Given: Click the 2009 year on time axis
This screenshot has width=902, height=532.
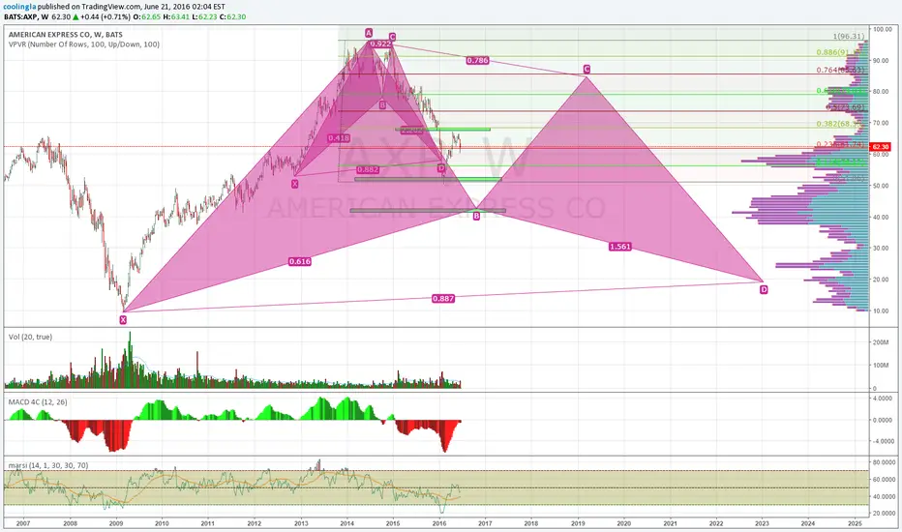Looking at the screenshot, I should tap(116, 523).
